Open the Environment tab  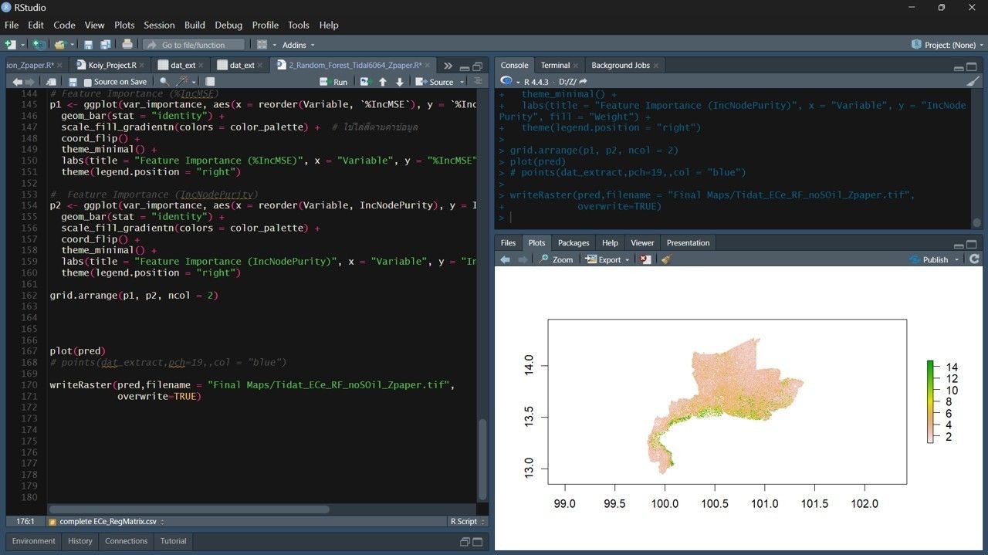(x=33, y=541)
